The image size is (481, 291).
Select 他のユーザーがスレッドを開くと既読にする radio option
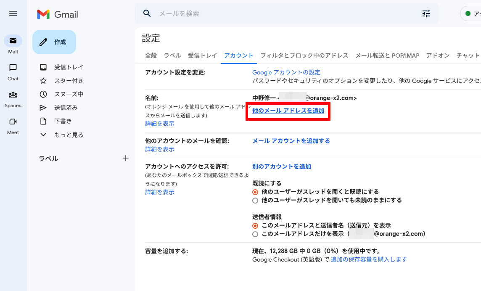(255, 192)
